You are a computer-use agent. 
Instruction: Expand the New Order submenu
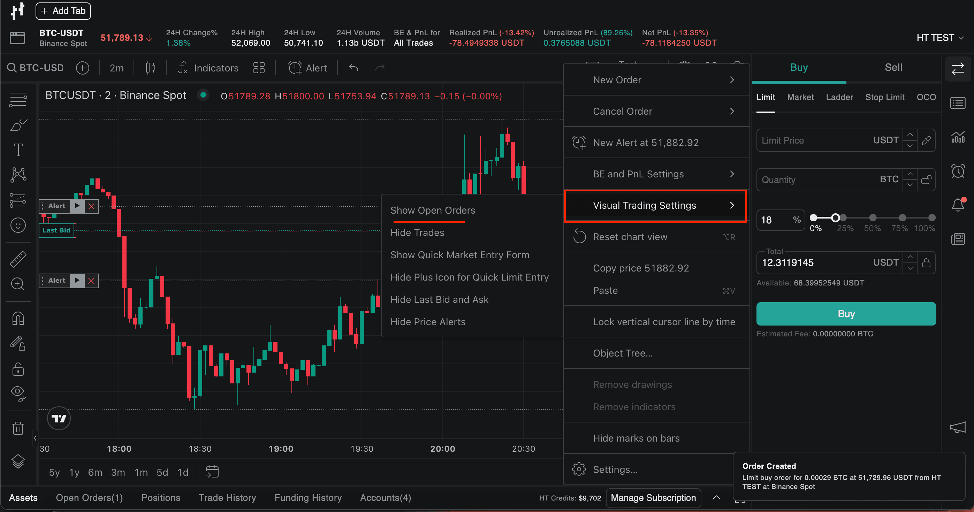tap(656, 80)
